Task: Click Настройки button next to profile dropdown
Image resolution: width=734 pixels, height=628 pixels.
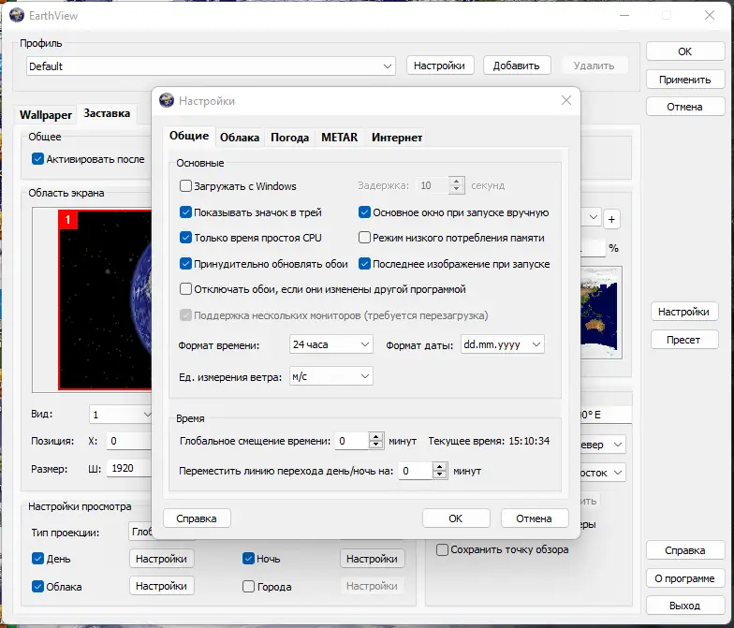Action: coord(440,66)
